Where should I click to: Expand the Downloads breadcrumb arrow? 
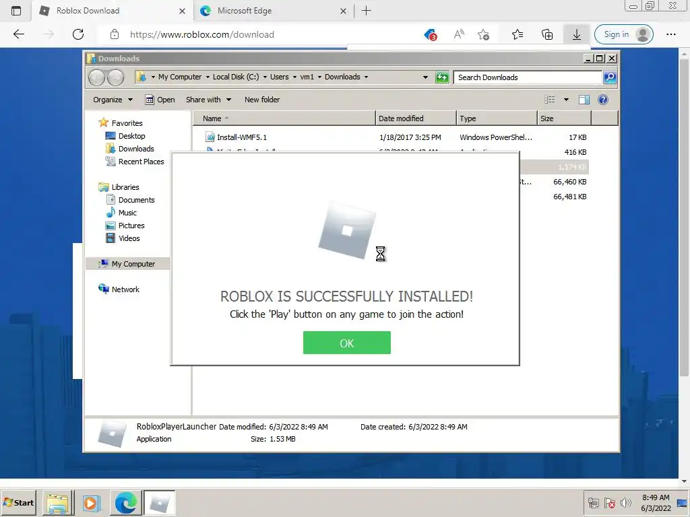pos(366,77)
